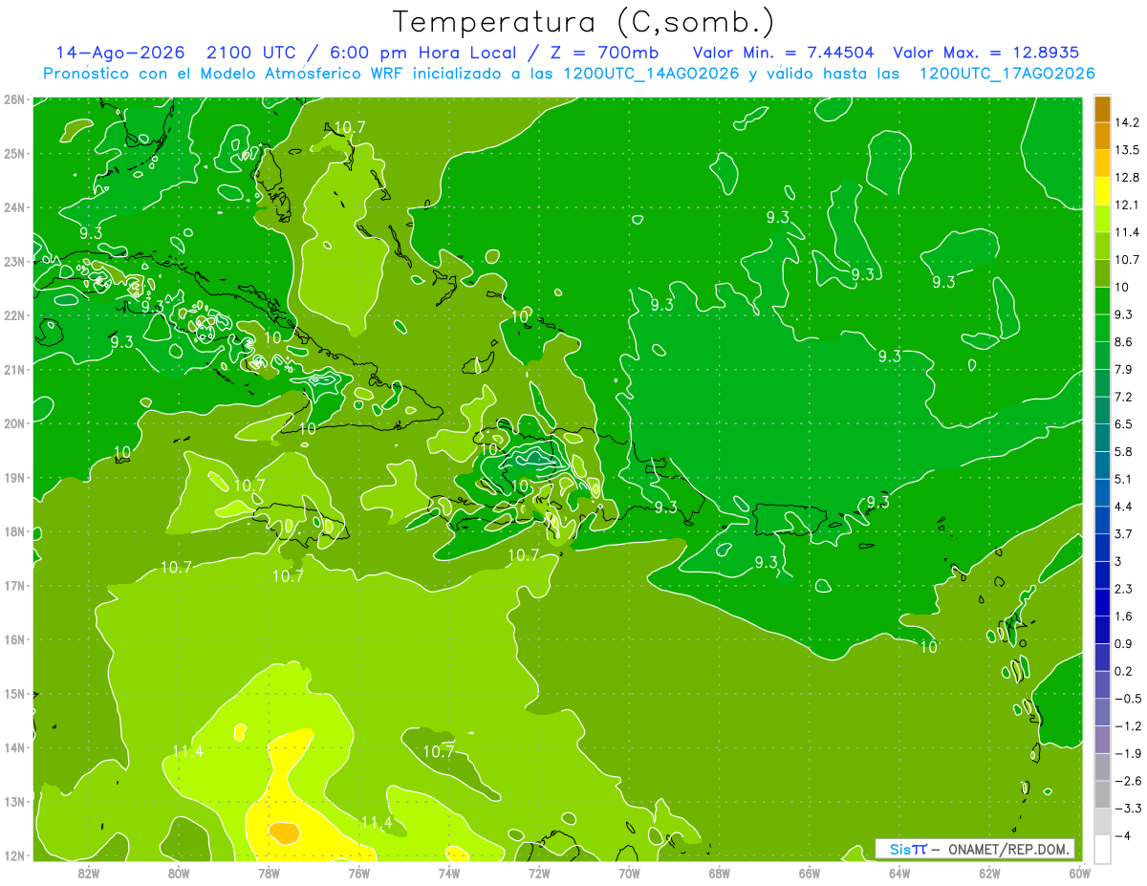Click the '24N' latitude axis label
Screen dimensions: 1147x886
[13, 207]
